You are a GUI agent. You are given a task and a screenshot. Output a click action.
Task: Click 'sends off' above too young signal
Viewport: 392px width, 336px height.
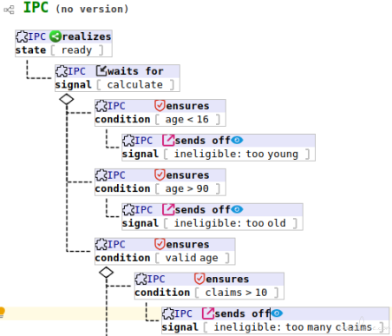click(202, 141)
